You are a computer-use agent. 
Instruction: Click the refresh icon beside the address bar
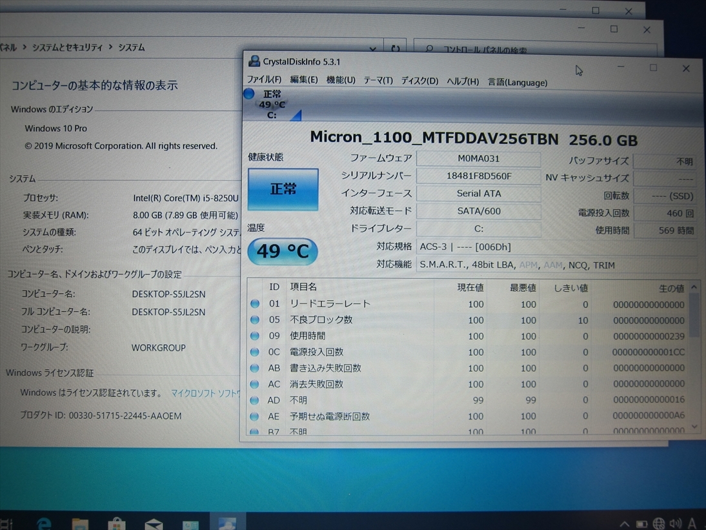(x=396, y=48)
